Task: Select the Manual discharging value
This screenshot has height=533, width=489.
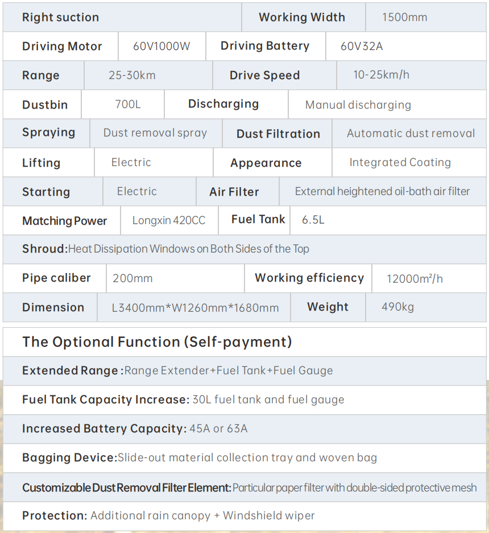Action: pos(358,105)
